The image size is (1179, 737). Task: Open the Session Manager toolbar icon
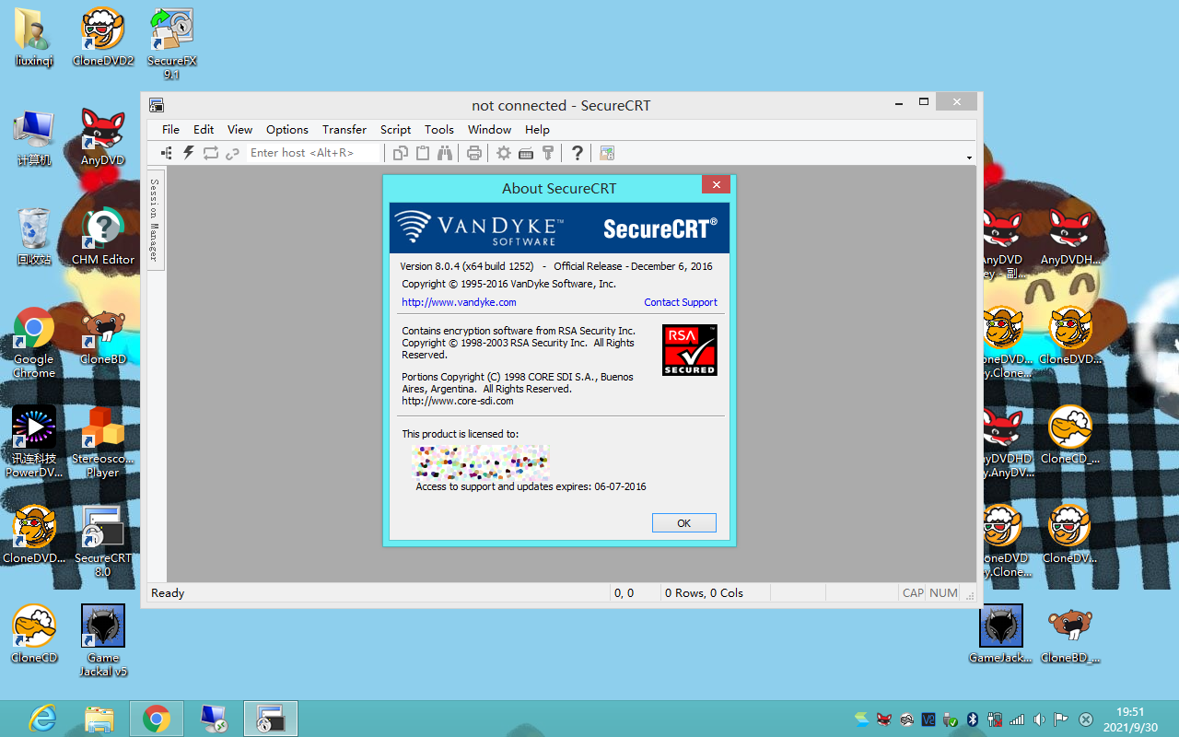(x=167, y=153)
